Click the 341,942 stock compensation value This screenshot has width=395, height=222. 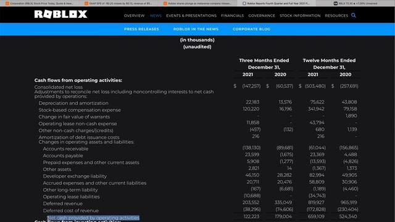[x=316, y=109]
